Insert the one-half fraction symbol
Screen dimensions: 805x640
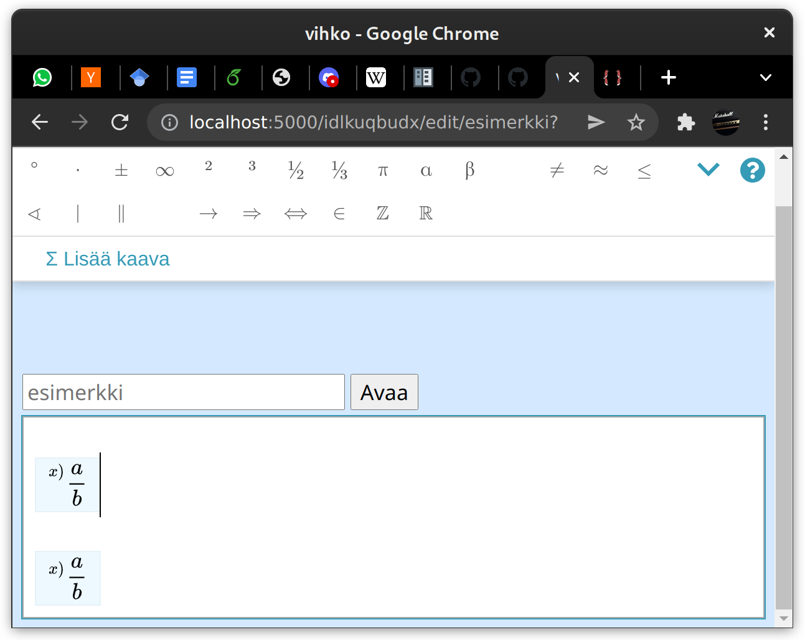(x=295, y=170)
